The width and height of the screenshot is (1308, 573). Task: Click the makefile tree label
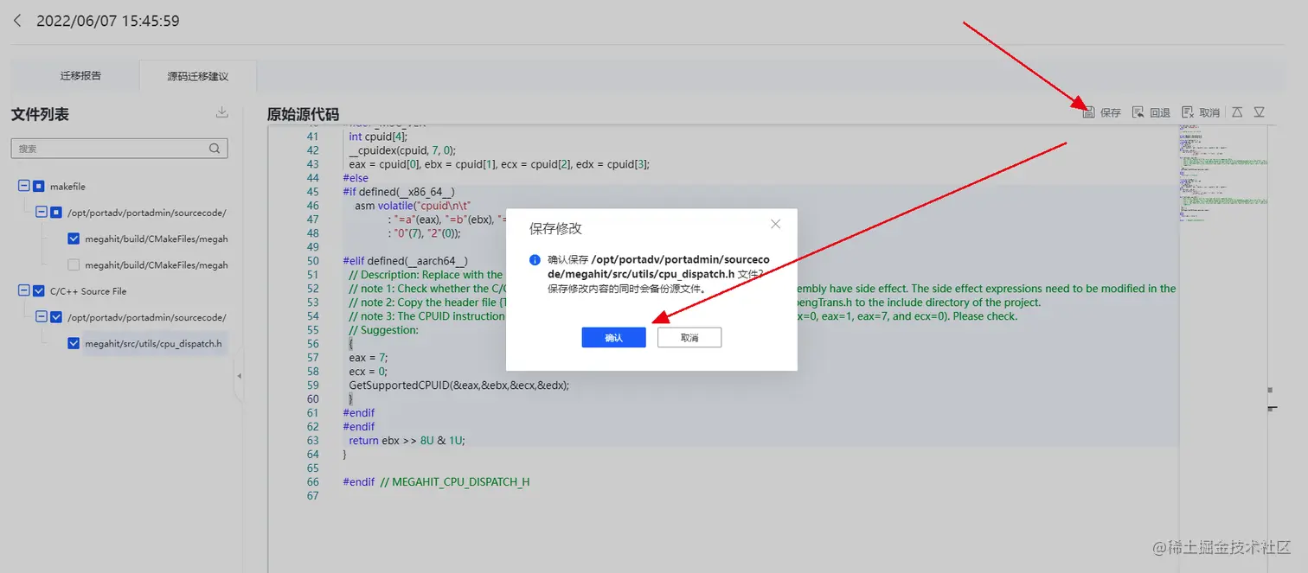(67, 187)
